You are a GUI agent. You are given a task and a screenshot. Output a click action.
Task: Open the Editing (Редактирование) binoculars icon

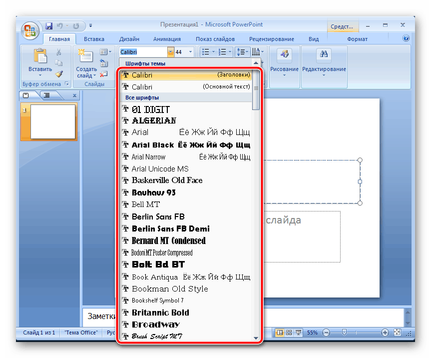pos(324,55)
